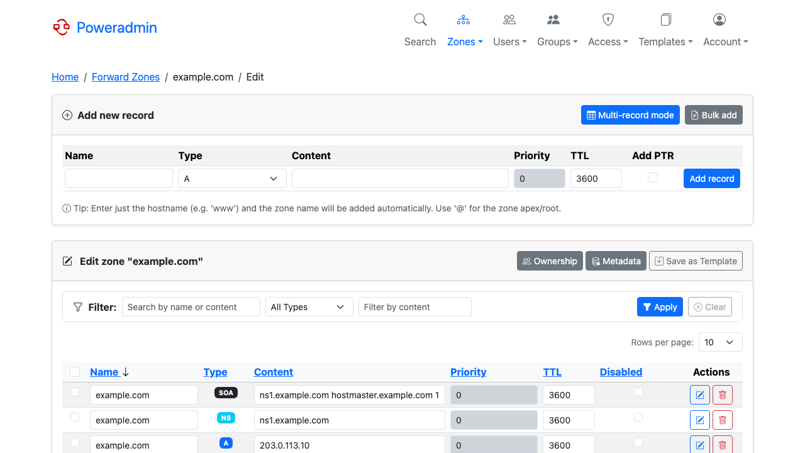Viewport: 805px width, 453px height.
Task: Click the Multi-record mode button
Action: [x=630, y=115]
